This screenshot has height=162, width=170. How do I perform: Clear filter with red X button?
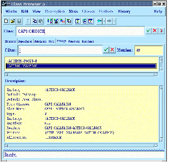pyautogui.click(x=113, y=50)
